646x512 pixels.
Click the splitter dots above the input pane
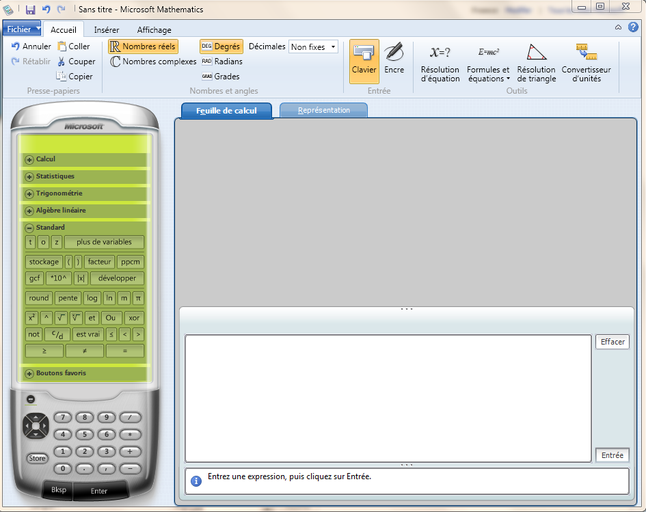coord(407,309)
